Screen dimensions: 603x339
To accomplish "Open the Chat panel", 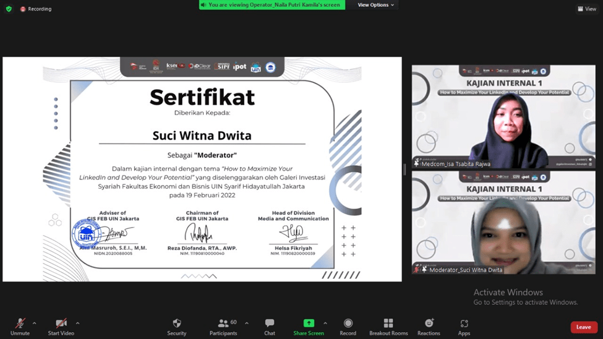I will tap(270, 327).
